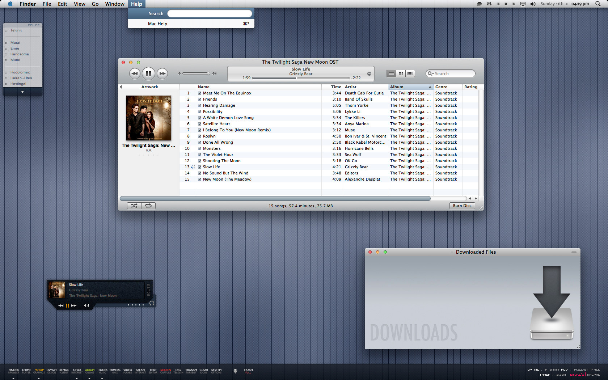
Task: Click the low-volume speaker icon in iTunes
Action: point(179,73)
